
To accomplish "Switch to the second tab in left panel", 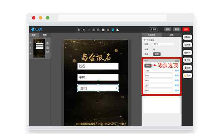I will (45, 35).
